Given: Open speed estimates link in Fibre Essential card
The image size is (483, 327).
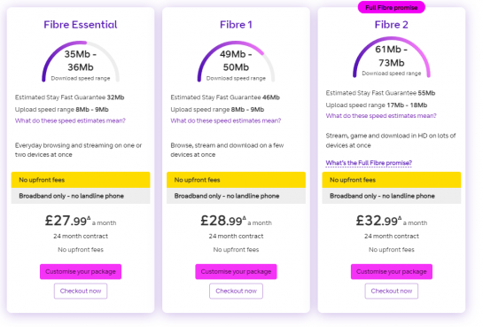Looking at the screenshot, I should coord(70,121).
